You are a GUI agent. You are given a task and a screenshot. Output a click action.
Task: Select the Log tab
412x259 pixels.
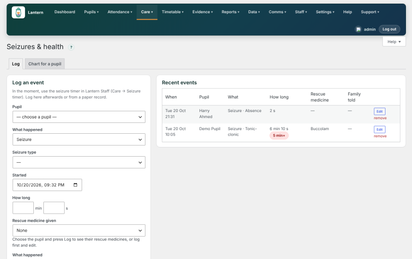click(x=16, y=64)
